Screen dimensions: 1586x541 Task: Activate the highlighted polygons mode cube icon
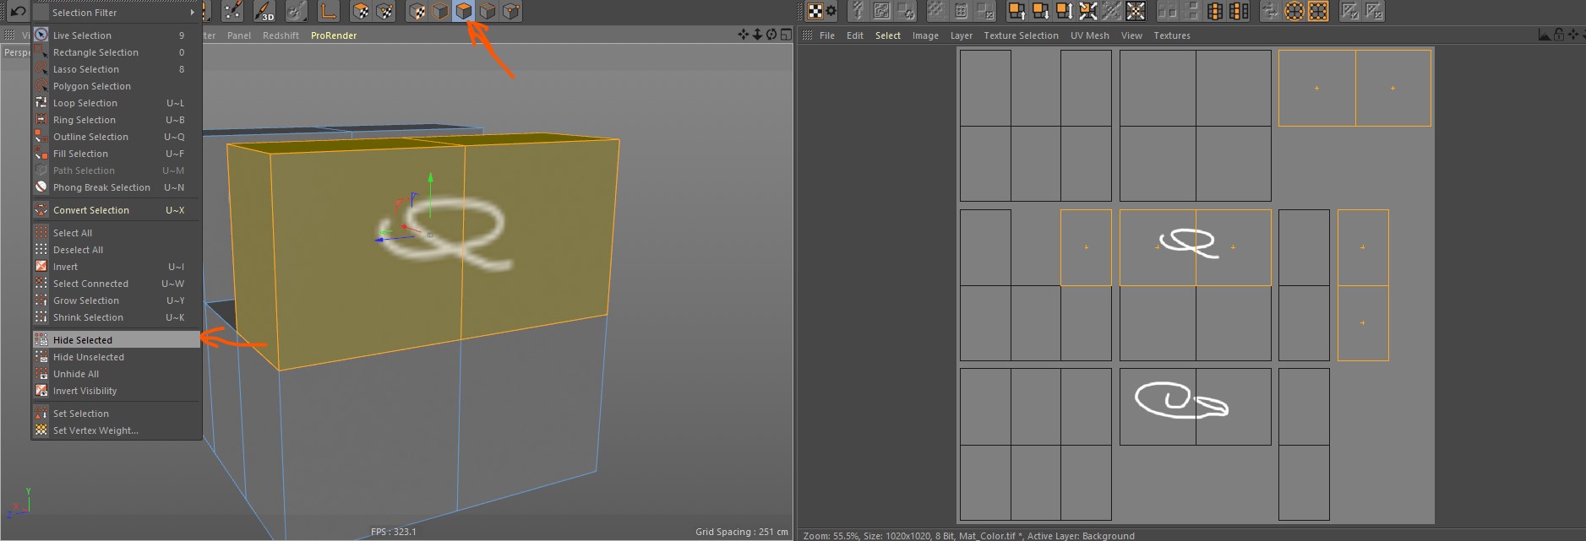[464, 11]
